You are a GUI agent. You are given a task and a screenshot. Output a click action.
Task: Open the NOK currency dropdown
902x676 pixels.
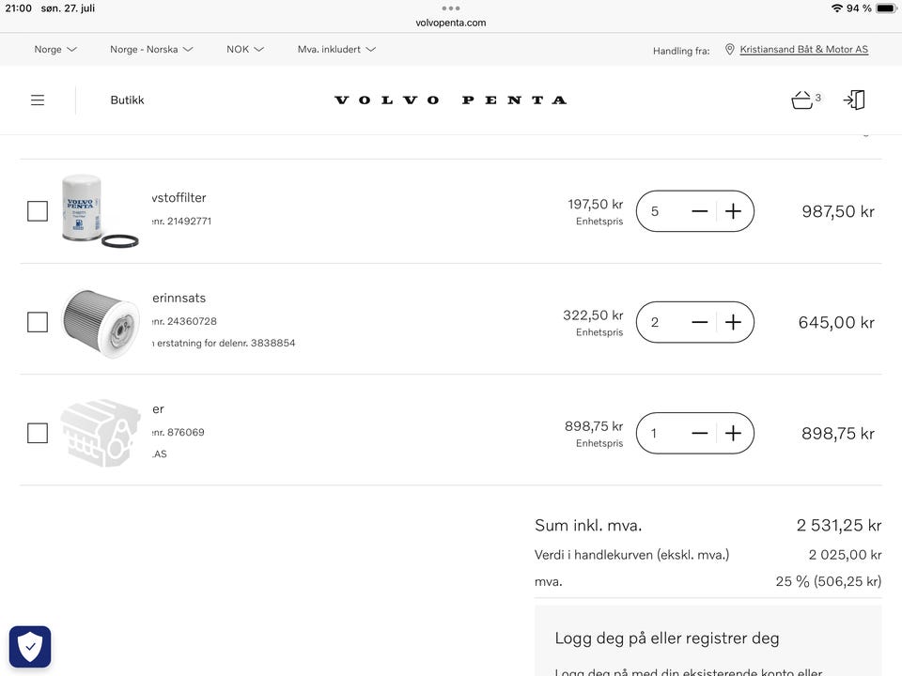pyautogui.click(x=245, y=49)
